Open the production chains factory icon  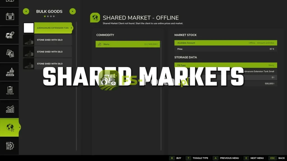[10, 72]
